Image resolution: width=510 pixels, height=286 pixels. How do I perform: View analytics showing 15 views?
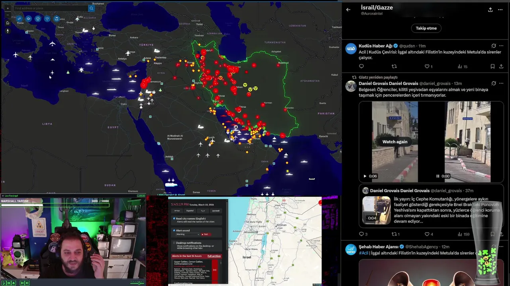(x=463, y=66)
